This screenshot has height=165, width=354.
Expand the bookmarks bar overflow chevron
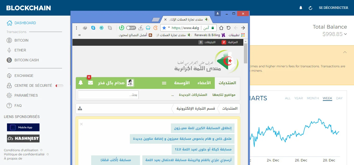(x=79, y=35)
